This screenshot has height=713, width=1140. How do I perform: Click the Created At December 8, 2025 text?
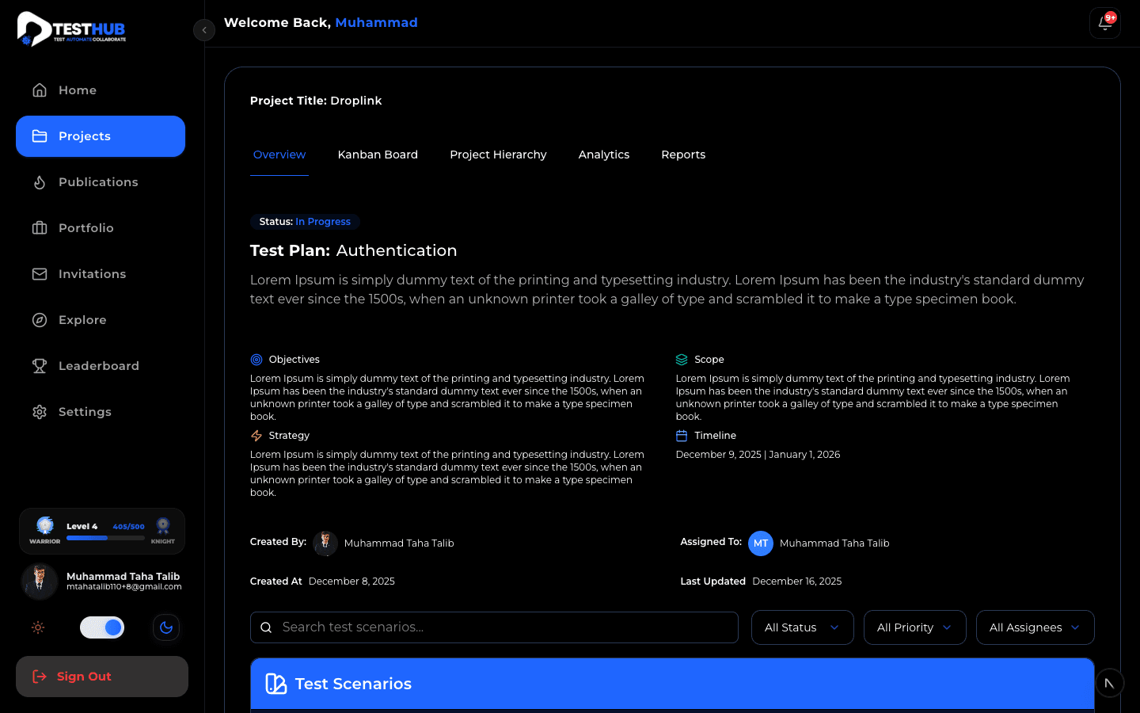tap(322, 581)
